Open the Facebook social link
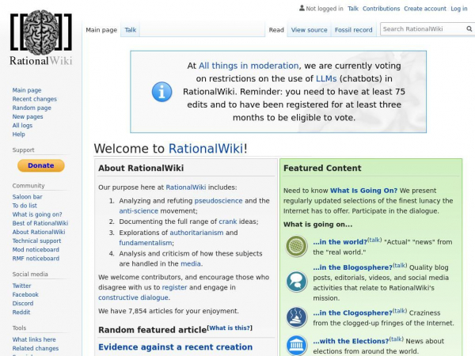The width and height of the screenshot is (475, 356). click(25, 294)
